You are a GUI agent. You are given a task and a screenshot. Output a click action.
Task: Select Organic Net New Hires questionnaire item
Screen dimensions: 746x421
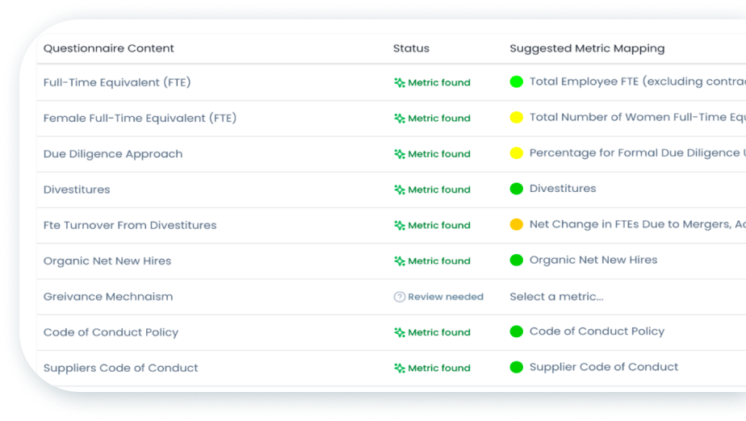click(107, 261)
